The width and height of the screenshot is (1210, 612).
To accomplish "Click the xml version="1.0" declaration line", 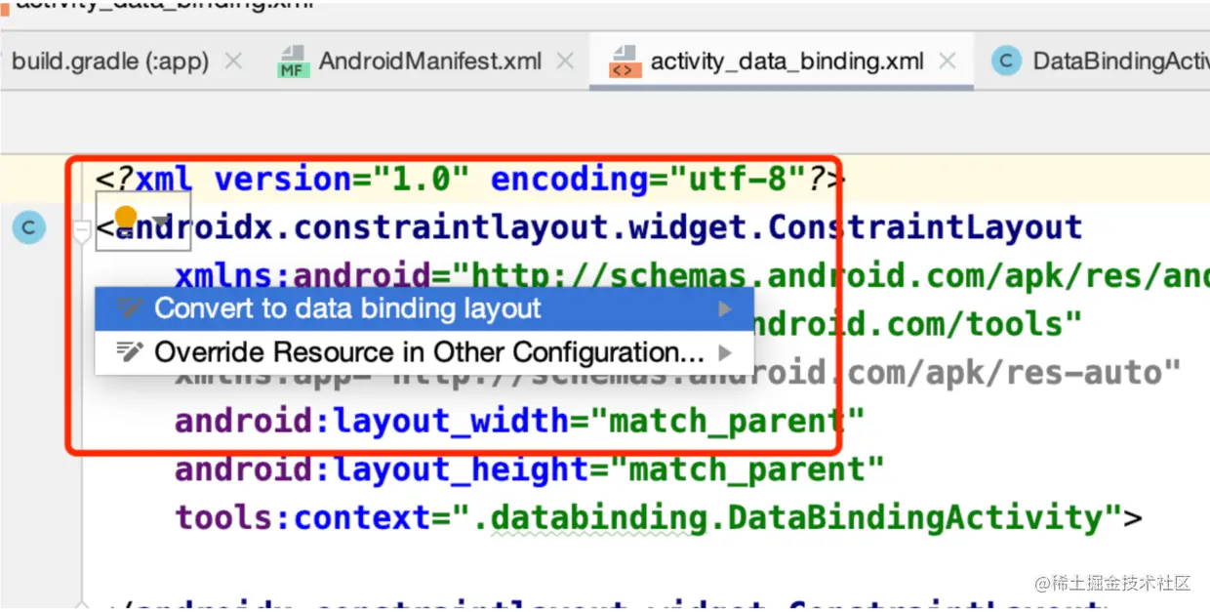I will (x=470, y=180).
